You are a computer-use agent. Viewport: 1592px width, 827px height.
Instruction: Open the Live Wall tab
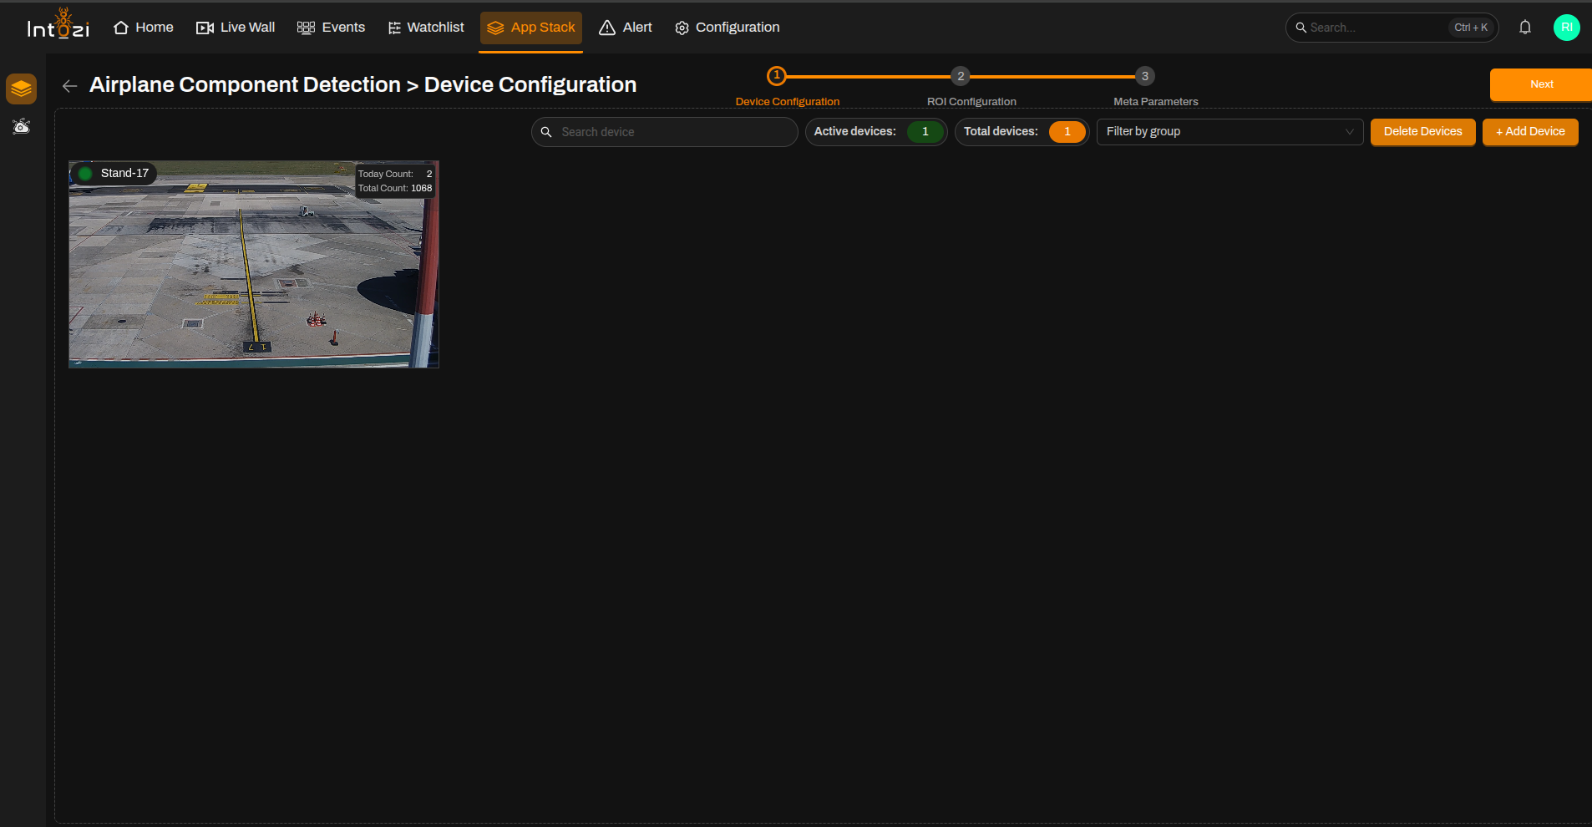[x=236, y=28]
